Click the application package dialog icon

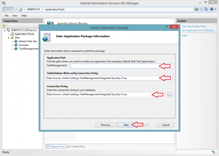click(47, 37)
